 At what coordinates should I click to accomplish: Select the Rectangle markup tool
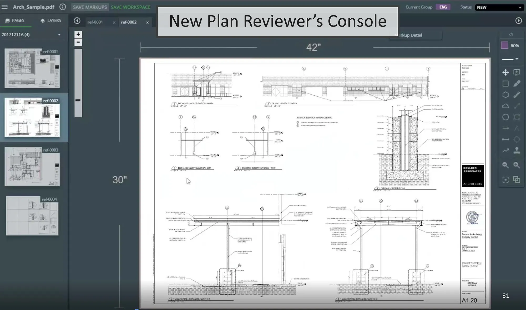(506, 83)
